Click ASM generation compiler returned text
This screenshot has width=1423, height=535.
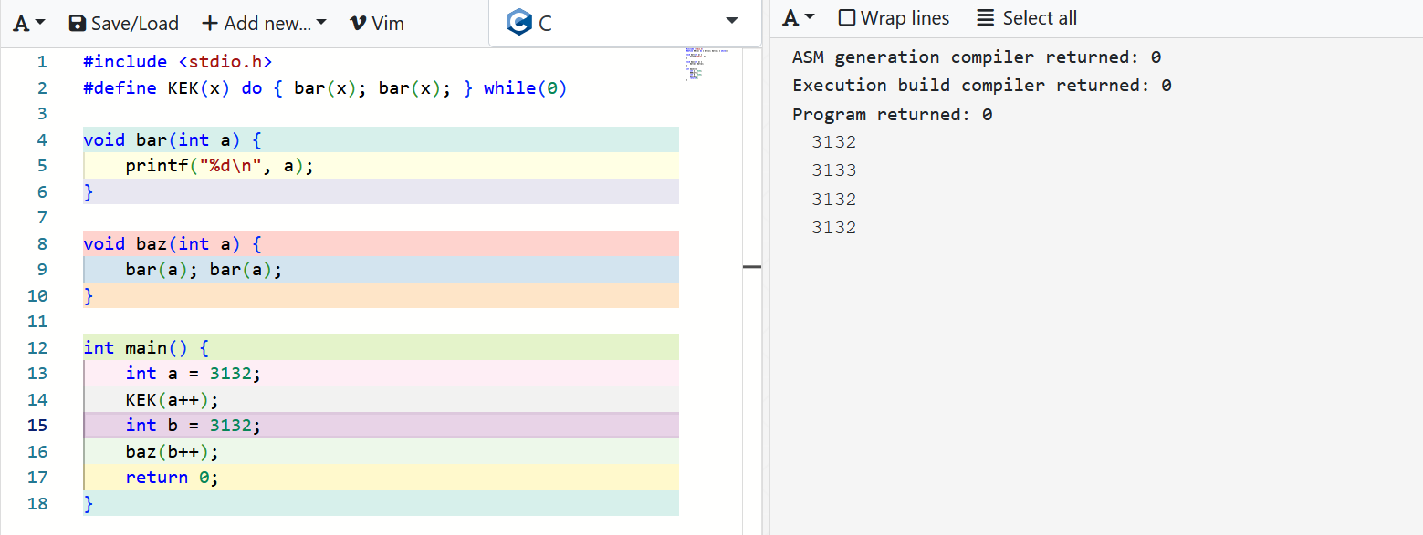(977, 57)
